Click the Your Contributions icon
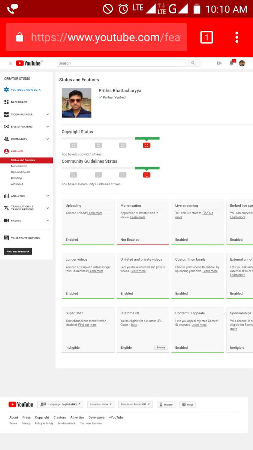This screenshot has width=253, height=450. (6, 238)
